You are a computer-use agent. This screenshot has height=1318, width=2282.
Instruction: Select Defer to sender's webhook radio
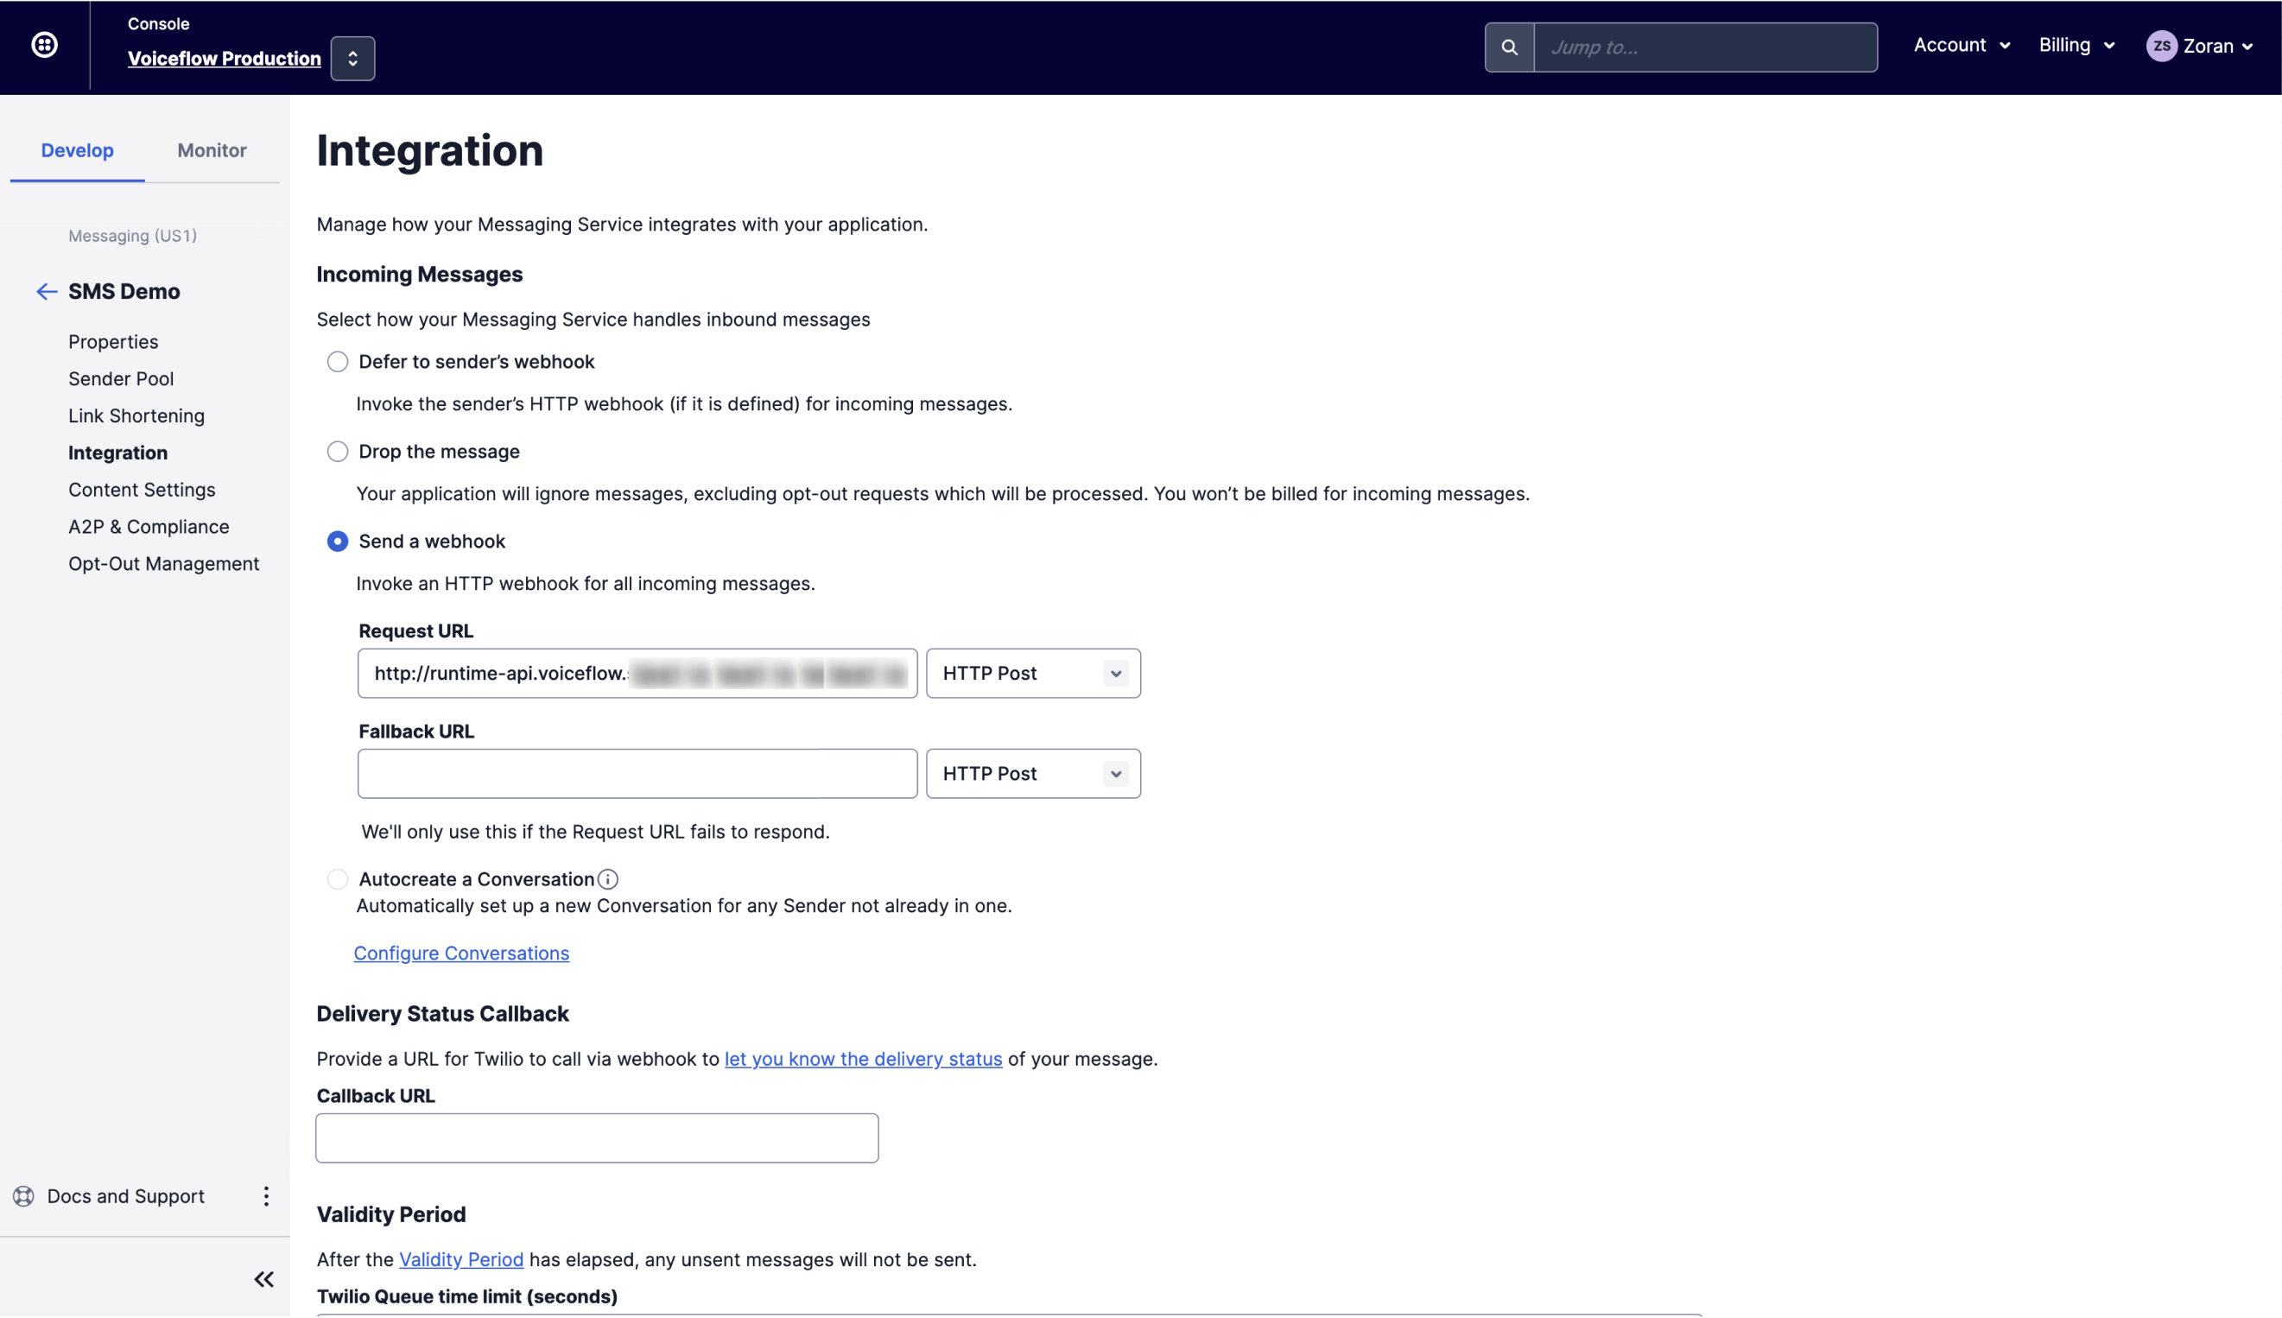(x=338, y=362)
